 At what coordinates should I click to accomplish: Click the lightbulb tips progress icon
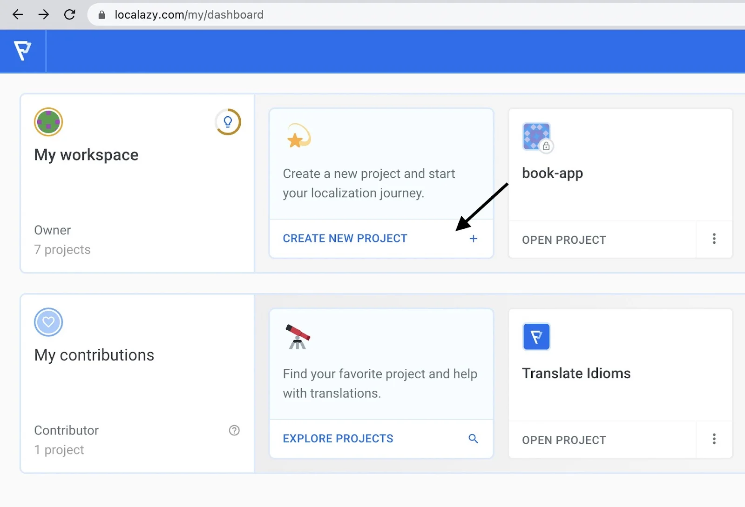(228, 122)
